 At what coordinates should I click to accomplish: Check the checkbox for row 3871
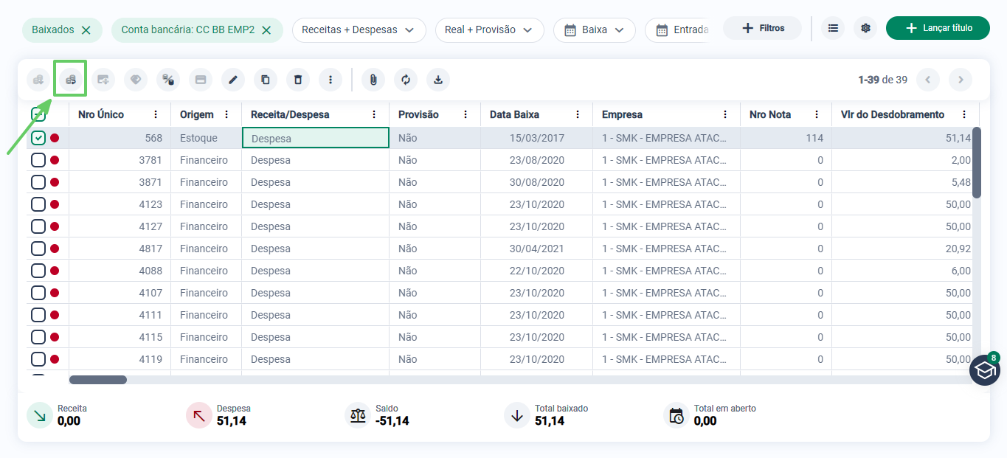[38, 182]
